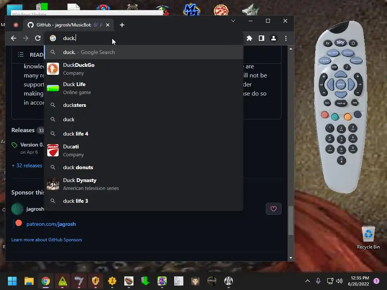Click the volume minus button on the remote
Viewport: 387px width, 290px height.
[324, 93]
